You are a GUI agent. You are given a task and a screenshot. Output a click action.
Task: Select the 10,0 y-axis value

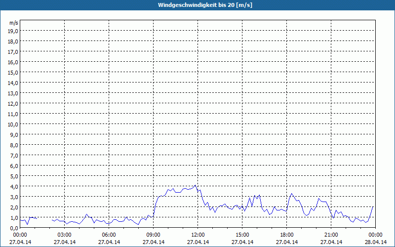pyautogui.click(x=14, y=124)
